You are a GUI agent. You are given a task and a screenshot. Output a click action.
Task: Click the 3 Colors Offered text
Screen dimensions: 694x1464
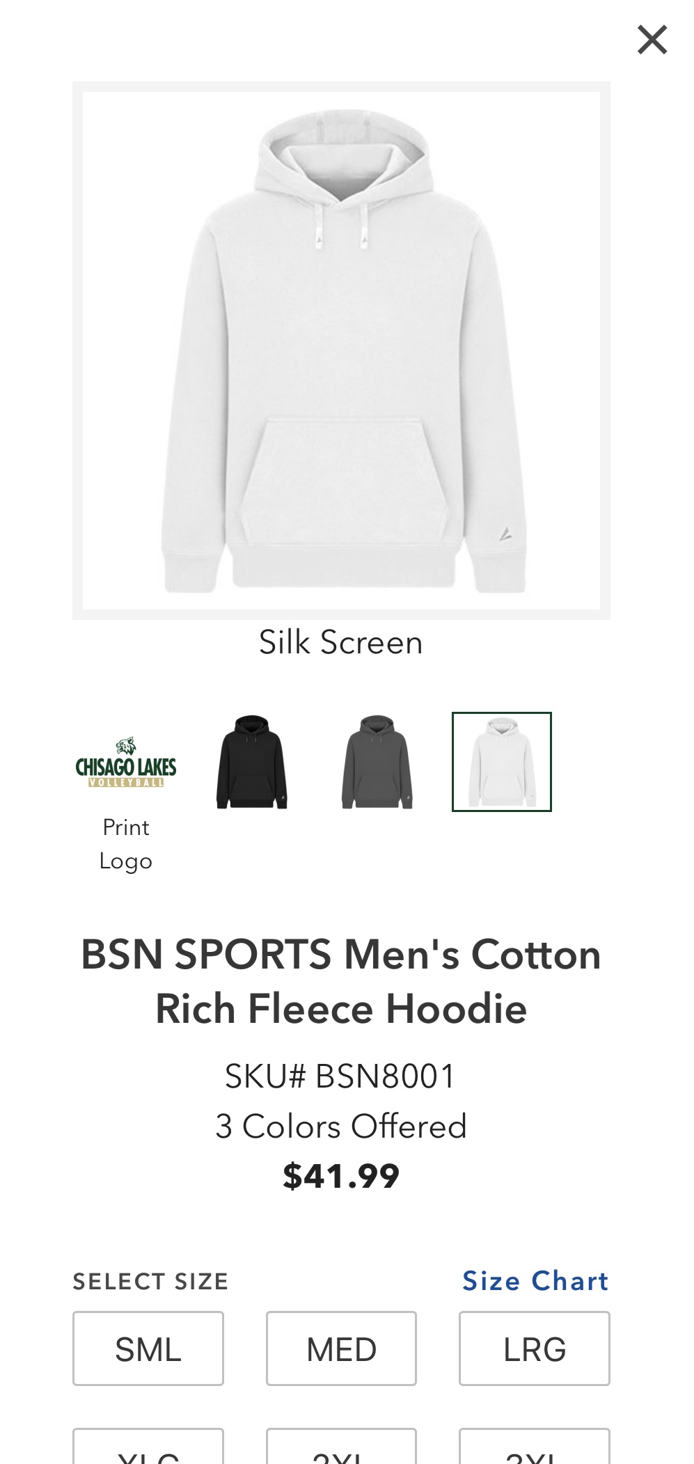tap(341, 1126)
